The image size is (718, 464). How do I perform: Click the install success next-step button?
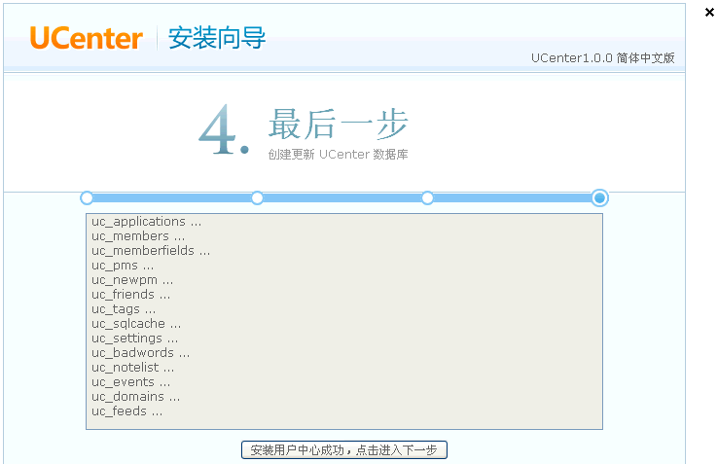coord(343,449)
